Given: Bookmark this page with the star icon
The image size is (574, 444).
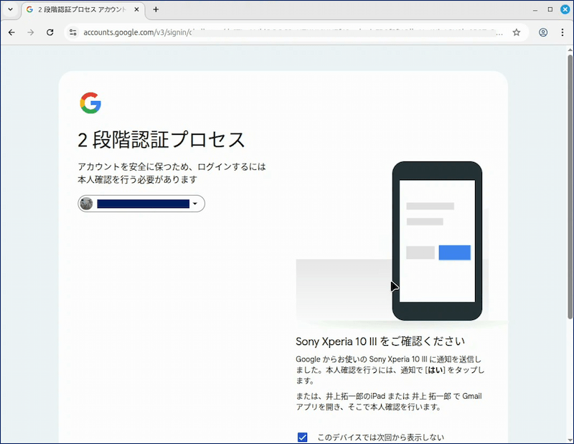Looking at the screenshot, I should 516,32.
